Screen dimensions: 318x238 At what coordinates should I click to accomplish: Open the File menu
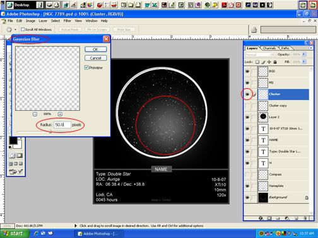tap(10, 21)
